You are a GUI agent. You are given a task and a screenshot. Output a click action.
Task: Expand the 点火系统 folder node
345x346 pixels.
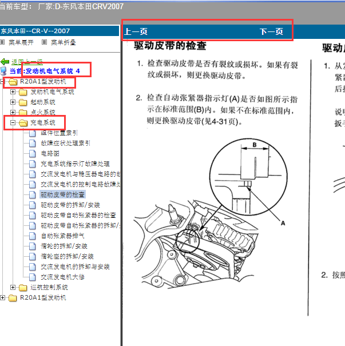(13, 112)
